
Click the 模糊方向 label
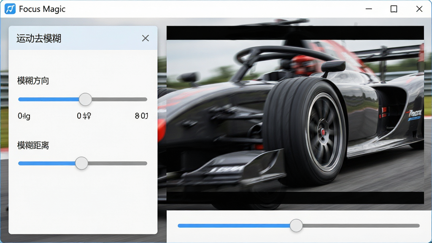coord(33,81)
